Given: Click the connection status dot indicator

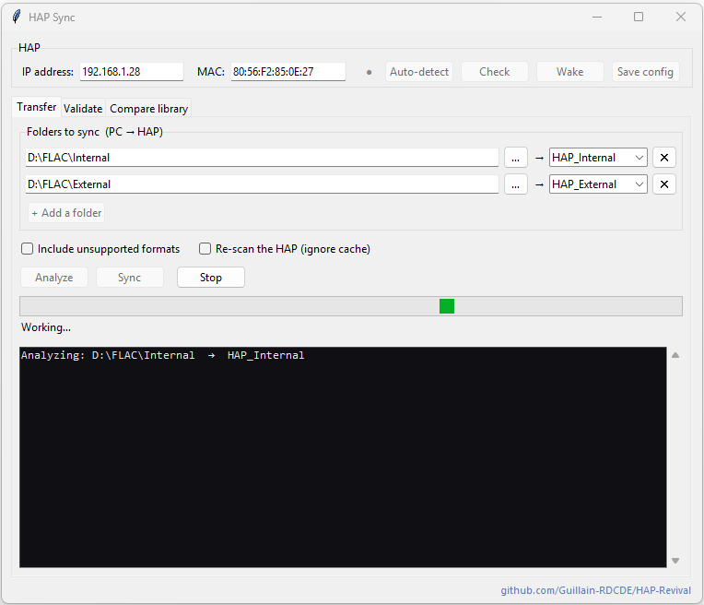Looking at the screenshot, I should (x=370, y=72).
